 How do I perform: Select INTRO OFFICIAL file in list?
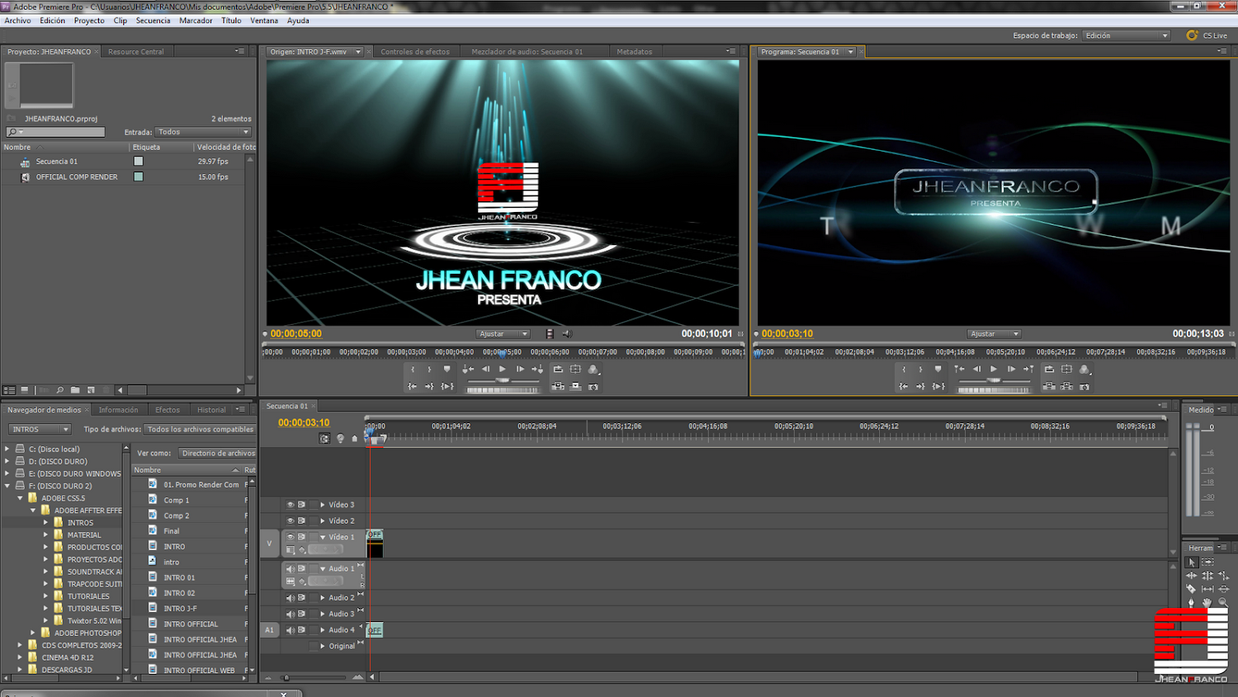click(x=191, y=624)
